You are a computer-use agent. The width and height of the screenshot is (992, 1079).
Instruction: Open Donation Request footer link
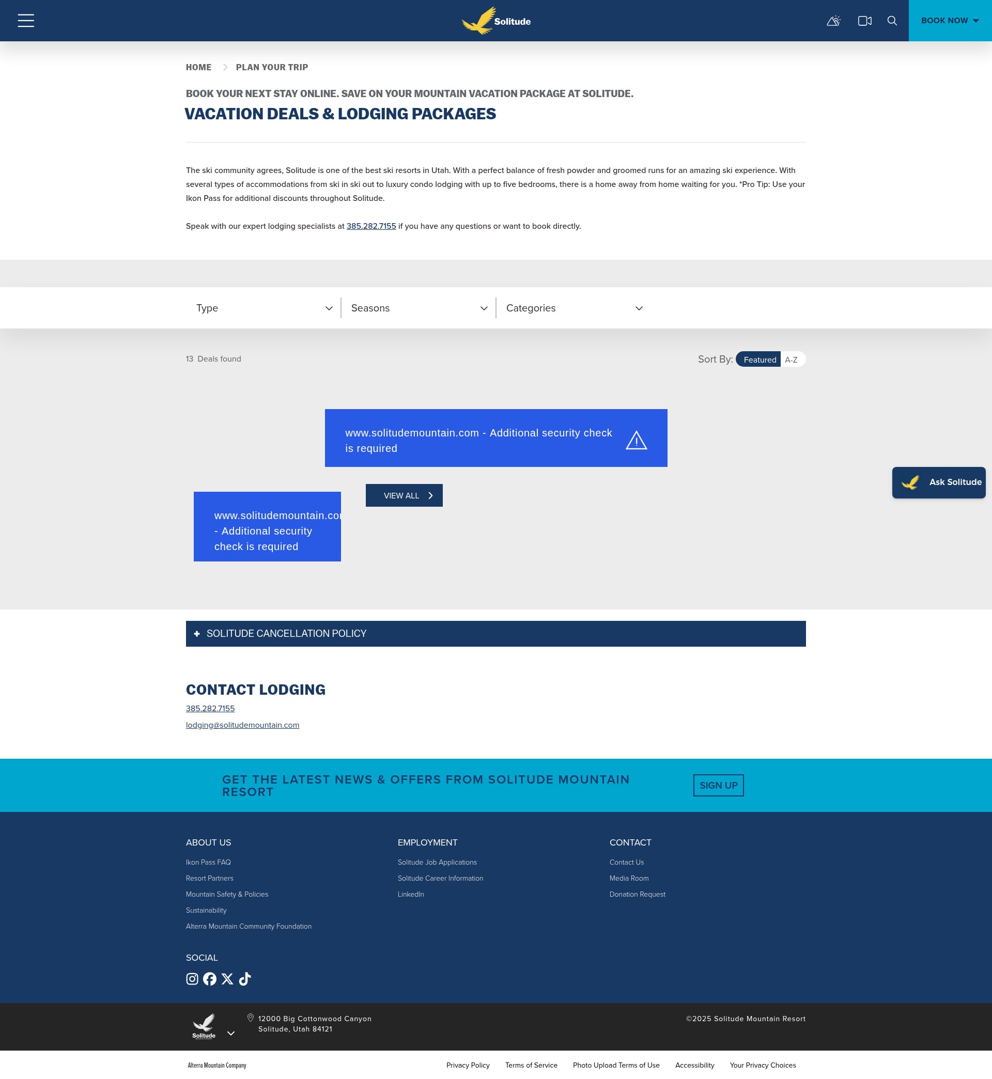coord(637,895)
